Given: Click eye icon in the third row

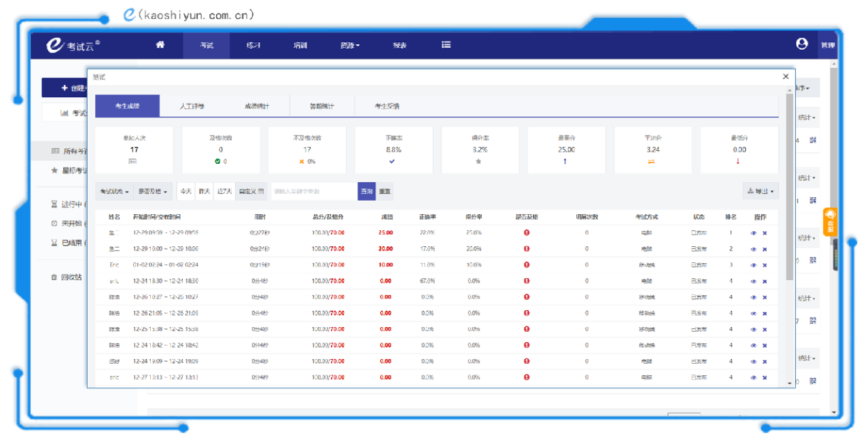Looking at the screenshot, I should click(754, 265).
